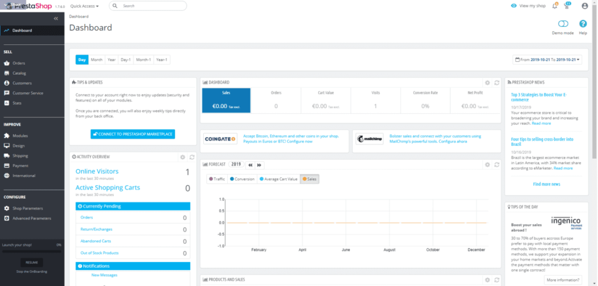Click the Launch your shop progress bar
Screen dimensions: 598x286
tap(32, 252)
